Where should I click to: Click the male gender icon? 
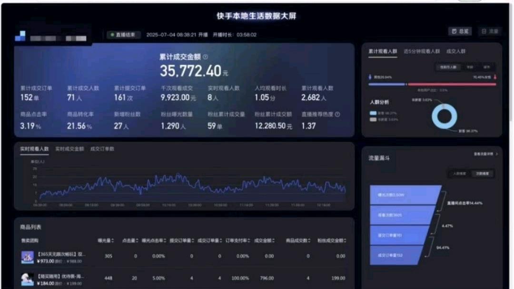370,77
